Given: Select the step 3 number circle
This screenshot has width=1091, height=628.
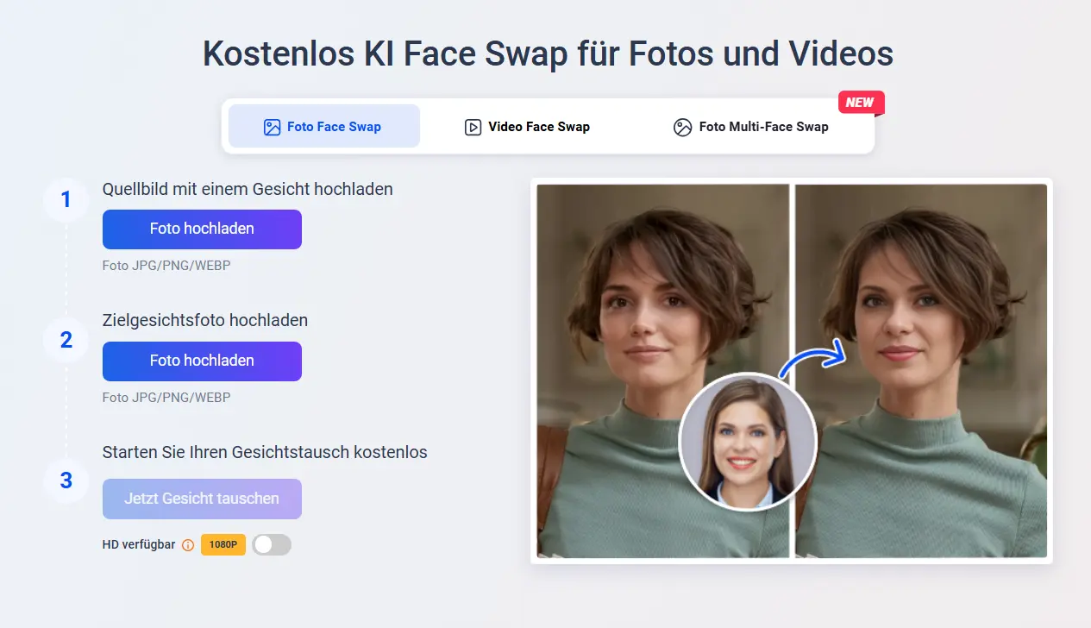Looking at the screenshot, I should [x=65, y=480].
